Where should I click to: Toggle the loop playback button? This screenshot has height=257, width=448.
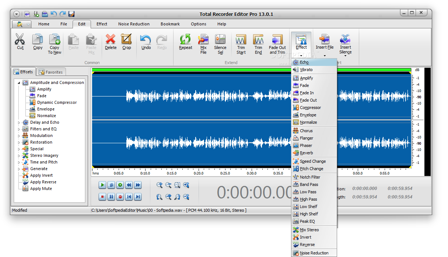tap(111, 185)
